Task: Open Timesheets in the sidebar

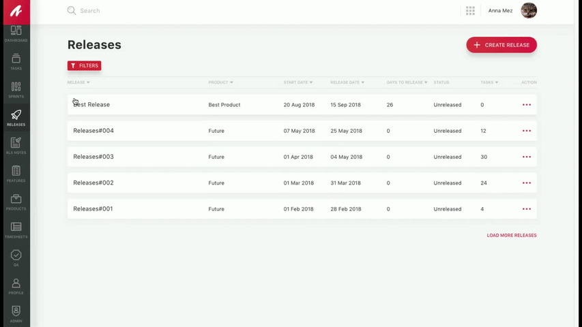Action: coord(16,230)
